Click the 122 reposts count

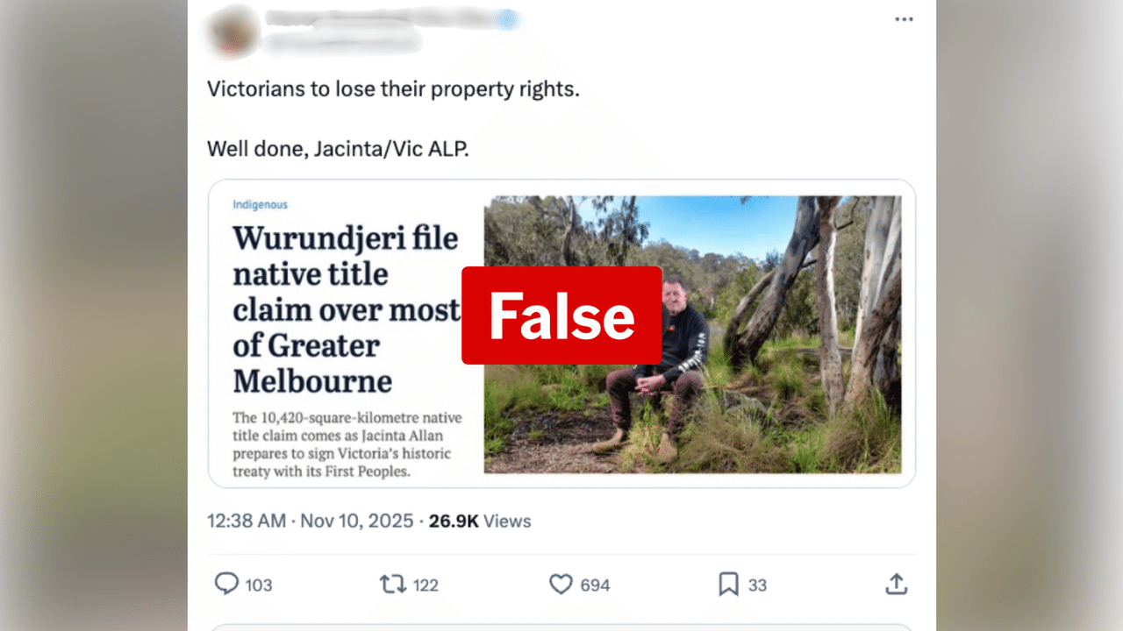[426, 585]
